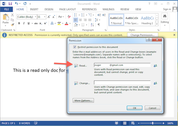Click the Shrink Font icon
Image resolution: width=178 pixels, height=126 pixels.
click(54, 17)
